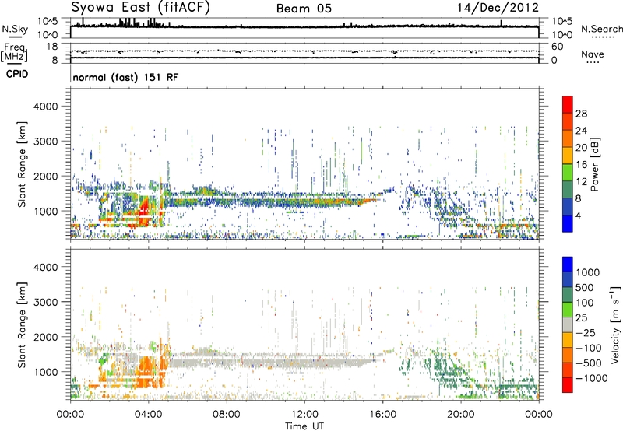Click '4000' on power panel range axis
This screenshot has height=431, width=623.
(46, 107)
